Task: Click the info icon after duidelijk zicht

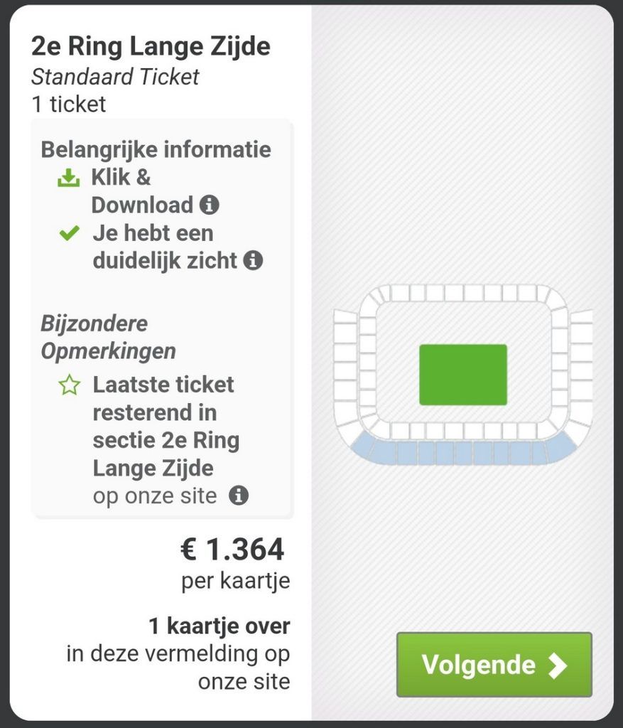Action: click(x=254, y=261)
